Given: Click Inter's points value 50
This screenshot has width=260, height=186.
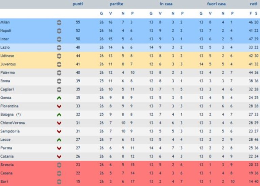Looking at the screenshot, I should tap(78, 39).
